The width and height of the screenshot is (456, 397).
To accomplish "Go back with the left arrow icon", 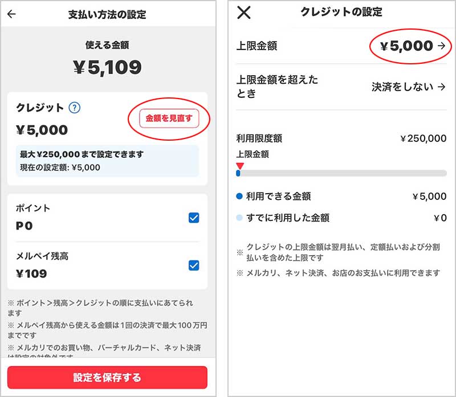I will (11, 14).
